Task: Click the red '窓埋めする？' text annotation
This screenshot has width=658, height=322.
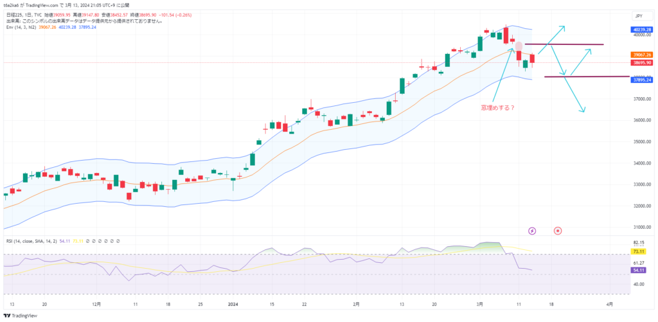Action: 498,108
